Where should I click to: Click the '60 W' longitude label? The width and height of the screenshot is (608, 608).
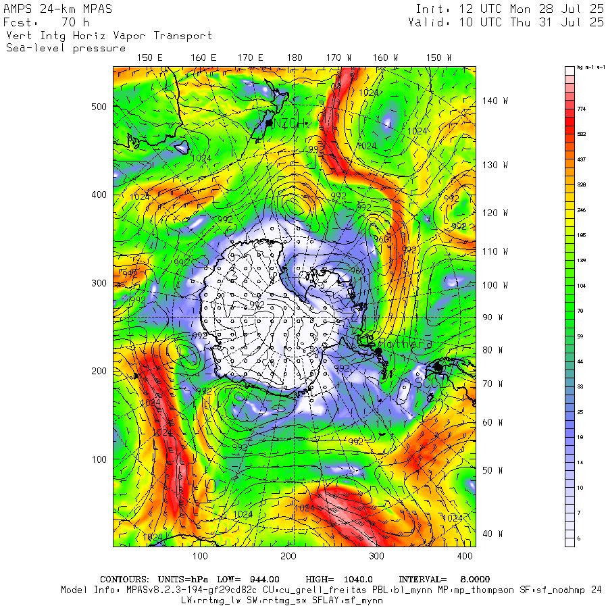492,422
